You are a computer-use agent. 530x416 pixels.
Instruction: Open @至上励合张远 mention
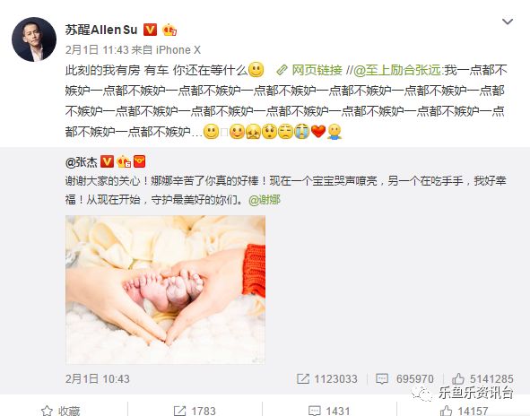point(397,70)
